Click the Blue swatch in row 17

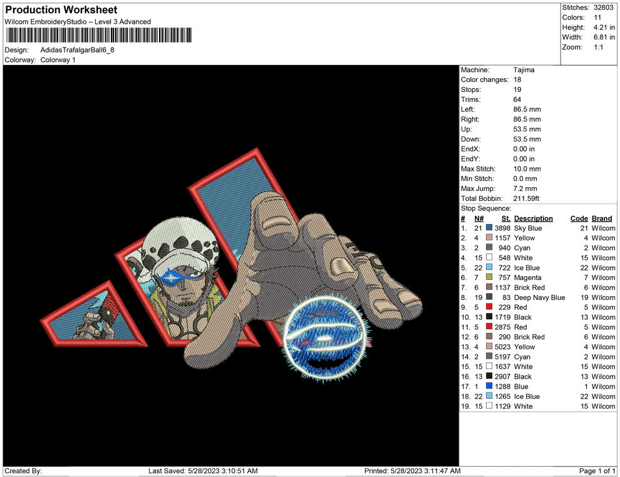point(489,386)
